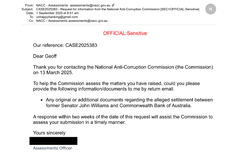238x152 pixels.
Task: Click the 'Our reference: CASE2025383' line
Action: coord(65,45)
